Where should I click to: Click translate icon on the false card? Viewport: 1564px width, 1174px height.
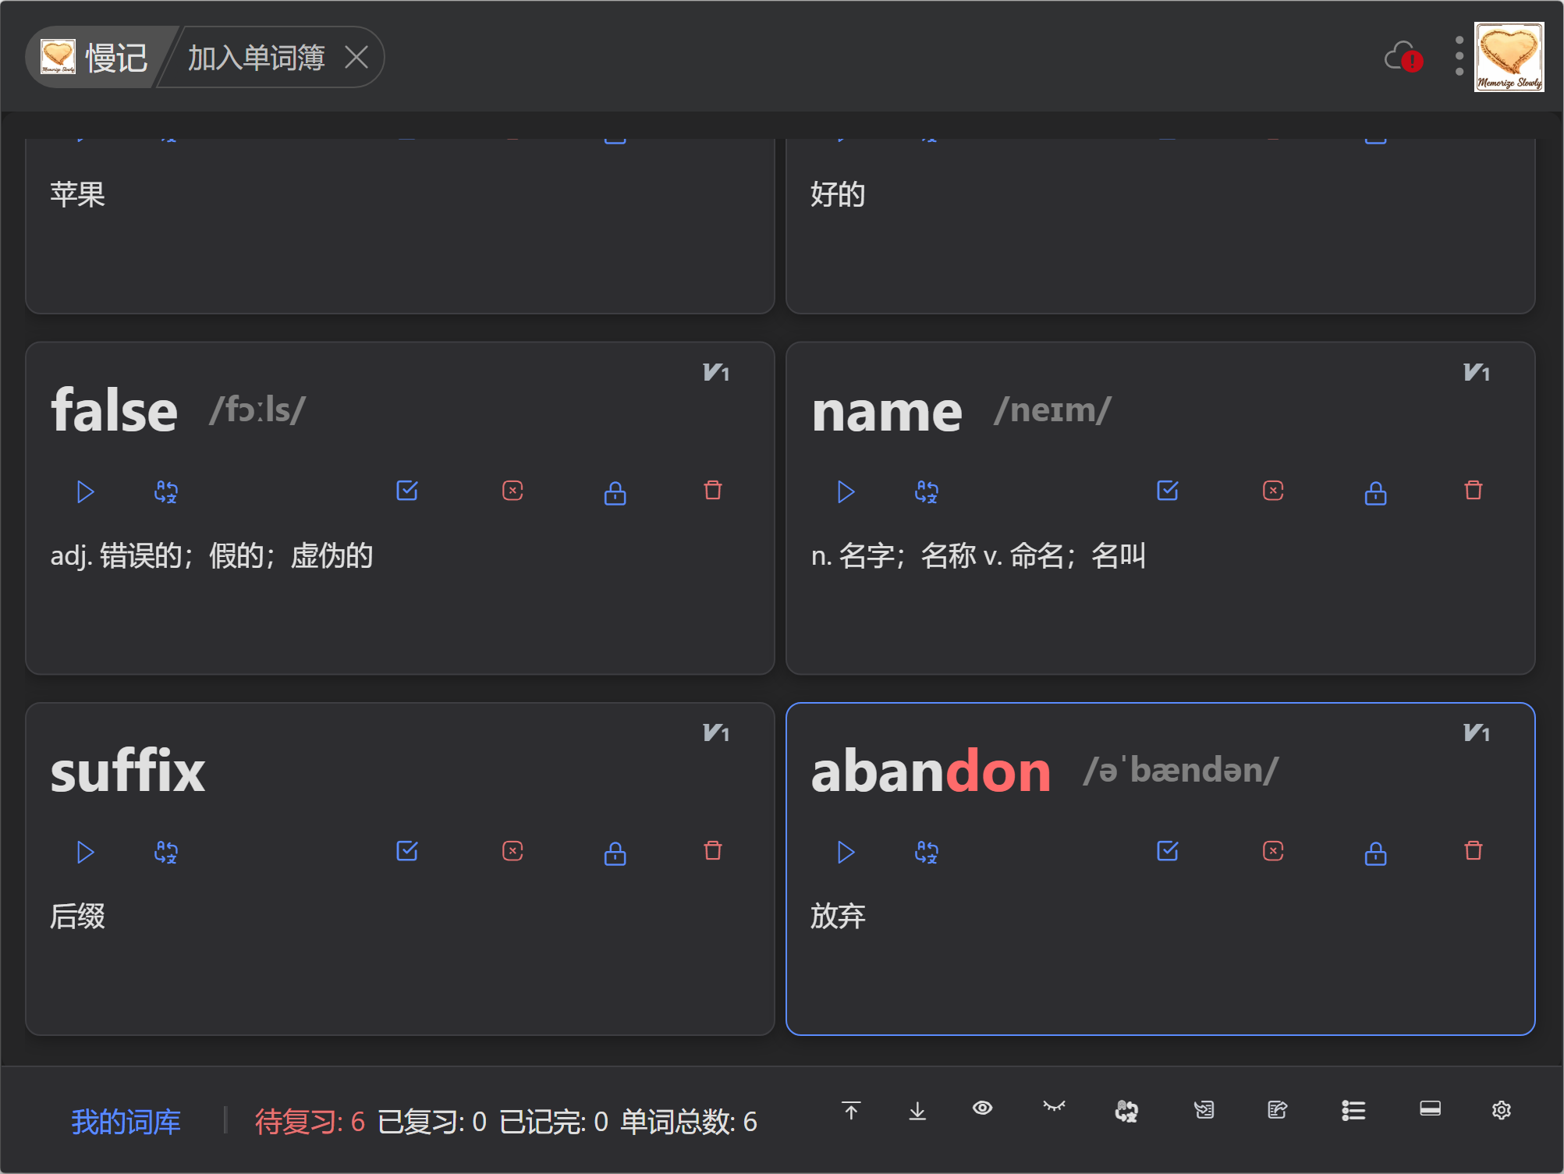(x=166, y=491)
